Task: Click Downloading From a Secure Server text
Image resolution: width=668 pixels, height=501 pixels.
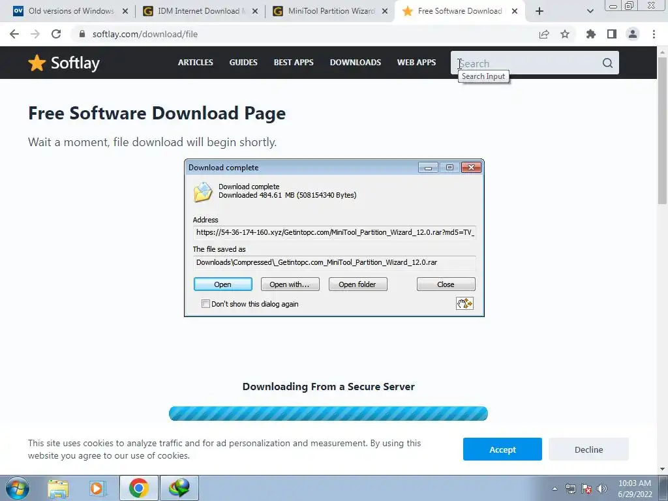Action: [x=329, y=386]
